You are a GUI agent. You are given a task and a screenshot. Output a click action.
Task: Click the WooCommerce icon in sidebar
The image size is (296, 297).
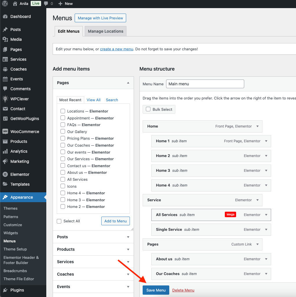[x=5, y=132]
